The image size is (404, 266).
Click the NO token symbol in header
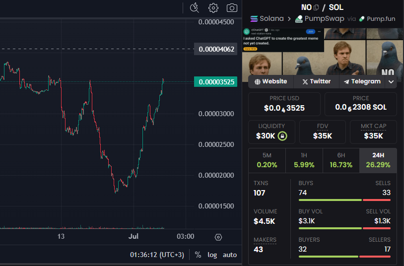[307, 7]
